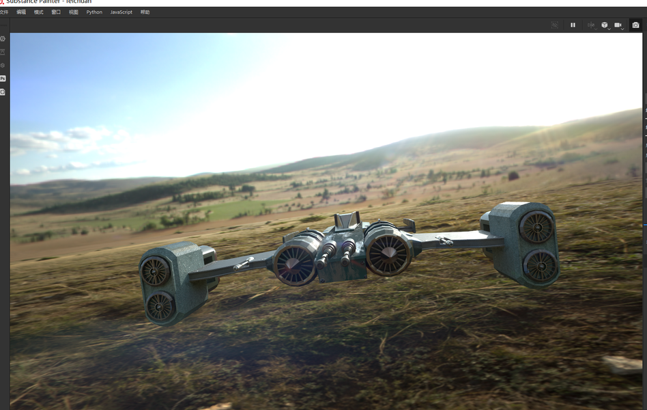Click the hourglass-shaped icon in left sidebar
This screenshot has height=410, width=647.
[3, 52]
